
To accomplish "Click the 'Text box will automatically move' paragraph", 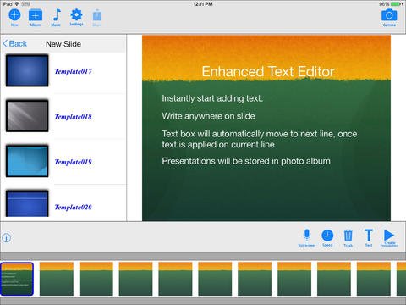I will click(260, 139).
